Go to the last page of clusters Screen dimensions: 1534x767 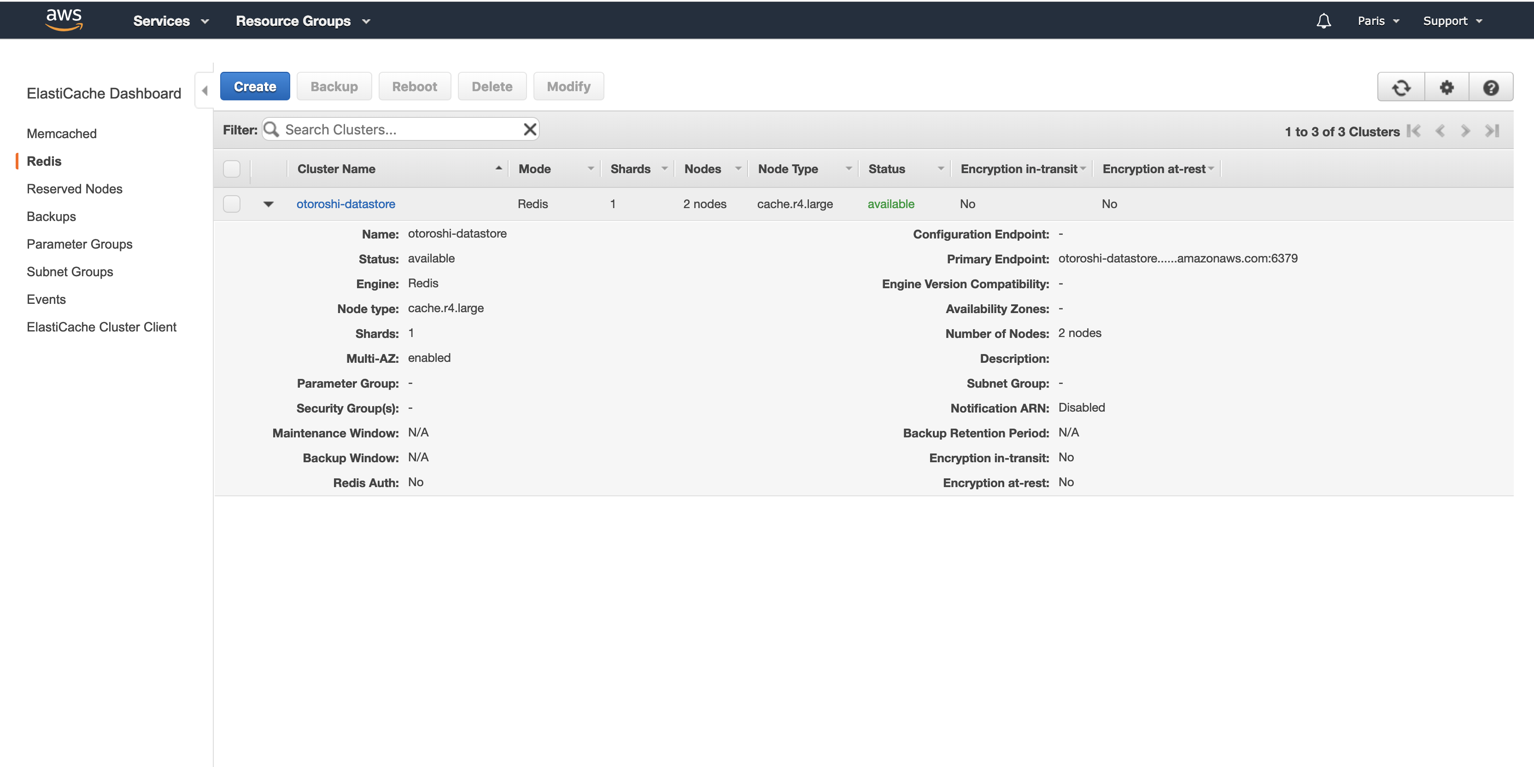pyautogui.click(x=1492, y=131)
